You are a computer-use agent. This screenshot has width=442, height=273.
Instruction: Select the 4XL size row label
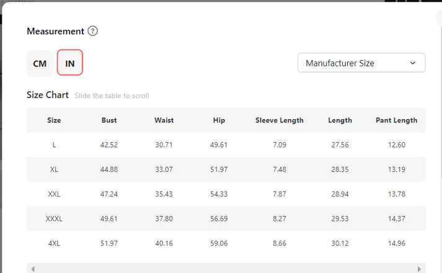(54, 243)
